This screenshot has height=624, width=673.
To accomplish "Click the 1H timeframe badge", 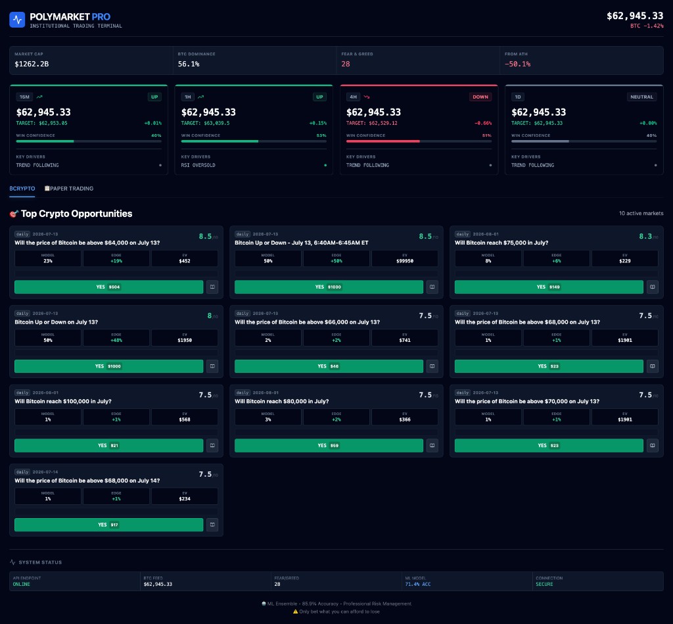I will pyautogui.click(x=187, y=97).
